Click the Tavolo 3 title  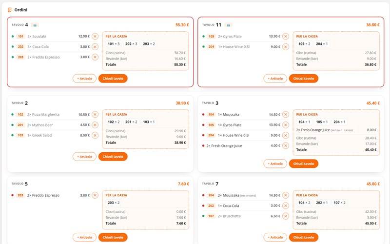[210, 103]
